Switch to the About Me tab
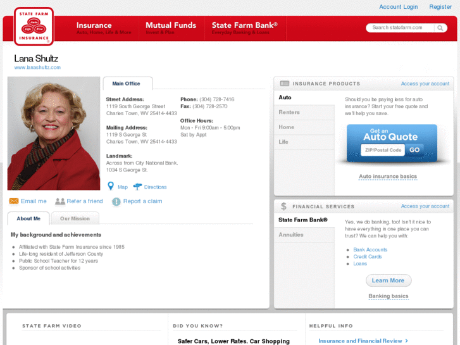The height and width of the screenshot is (345, 460). tap(28, 218)
